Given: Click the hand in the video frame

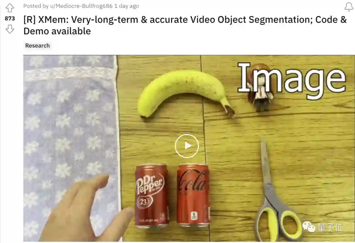Looking at the screenshot, I should (x=86, y=209).
